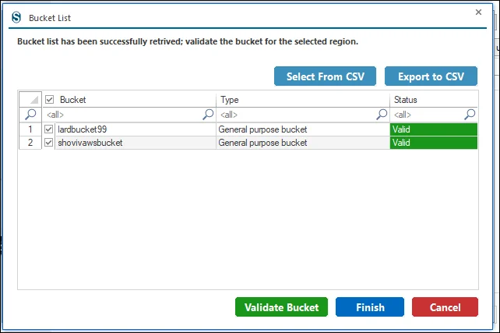Click the blue Finish button
This screenshot has height=333, width=500.
tap(370, 307)
